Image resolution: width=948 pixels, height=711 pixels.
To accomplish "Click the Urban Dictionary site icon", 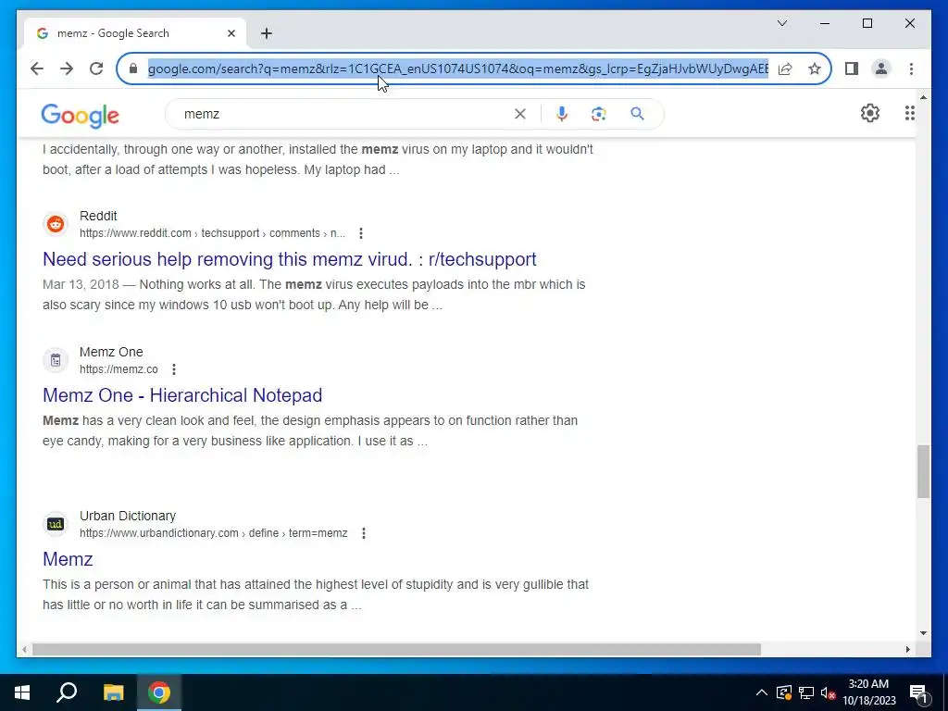I will point(56,524).
